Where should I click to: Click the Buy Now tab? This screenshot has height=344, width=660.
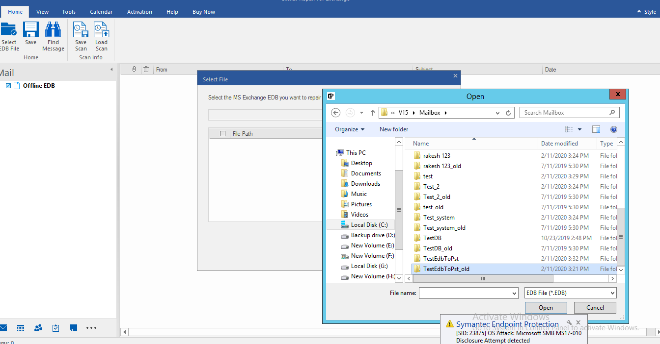[204, 12]
